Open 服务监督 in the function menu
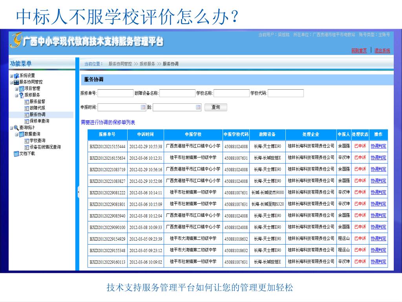402x302 pixels. click(37, 101)
